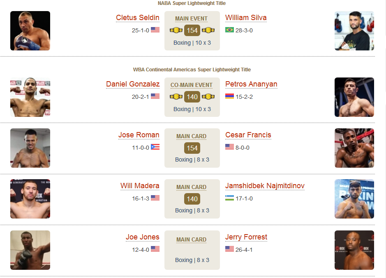Click William Silva's photo thumbnail
The width and height of the screenshot is (386, 278).
354,31
